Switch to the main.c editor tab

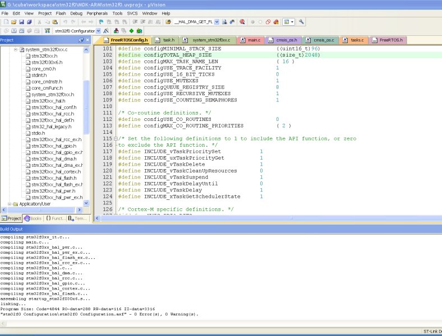point(254,40)
